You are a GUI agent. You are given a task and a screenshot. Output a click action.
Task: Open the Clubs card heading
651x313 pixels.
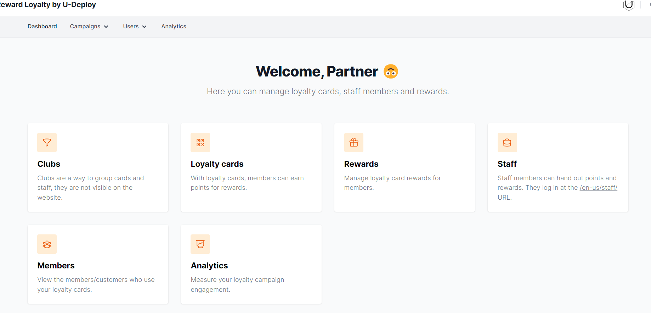[49, 164]
